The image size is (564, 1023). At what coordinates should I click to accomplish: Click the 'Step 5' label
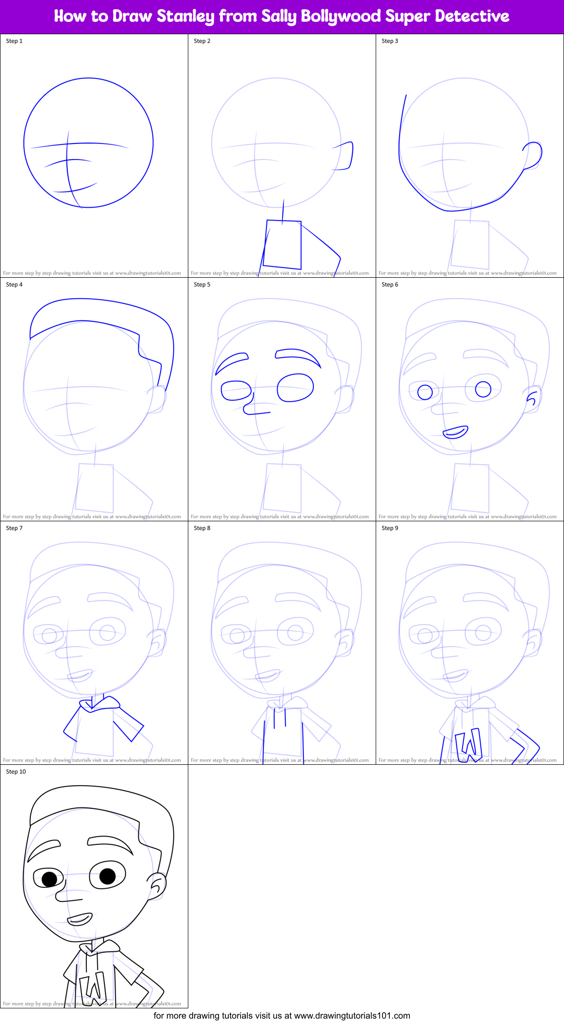tap(202, 285)
